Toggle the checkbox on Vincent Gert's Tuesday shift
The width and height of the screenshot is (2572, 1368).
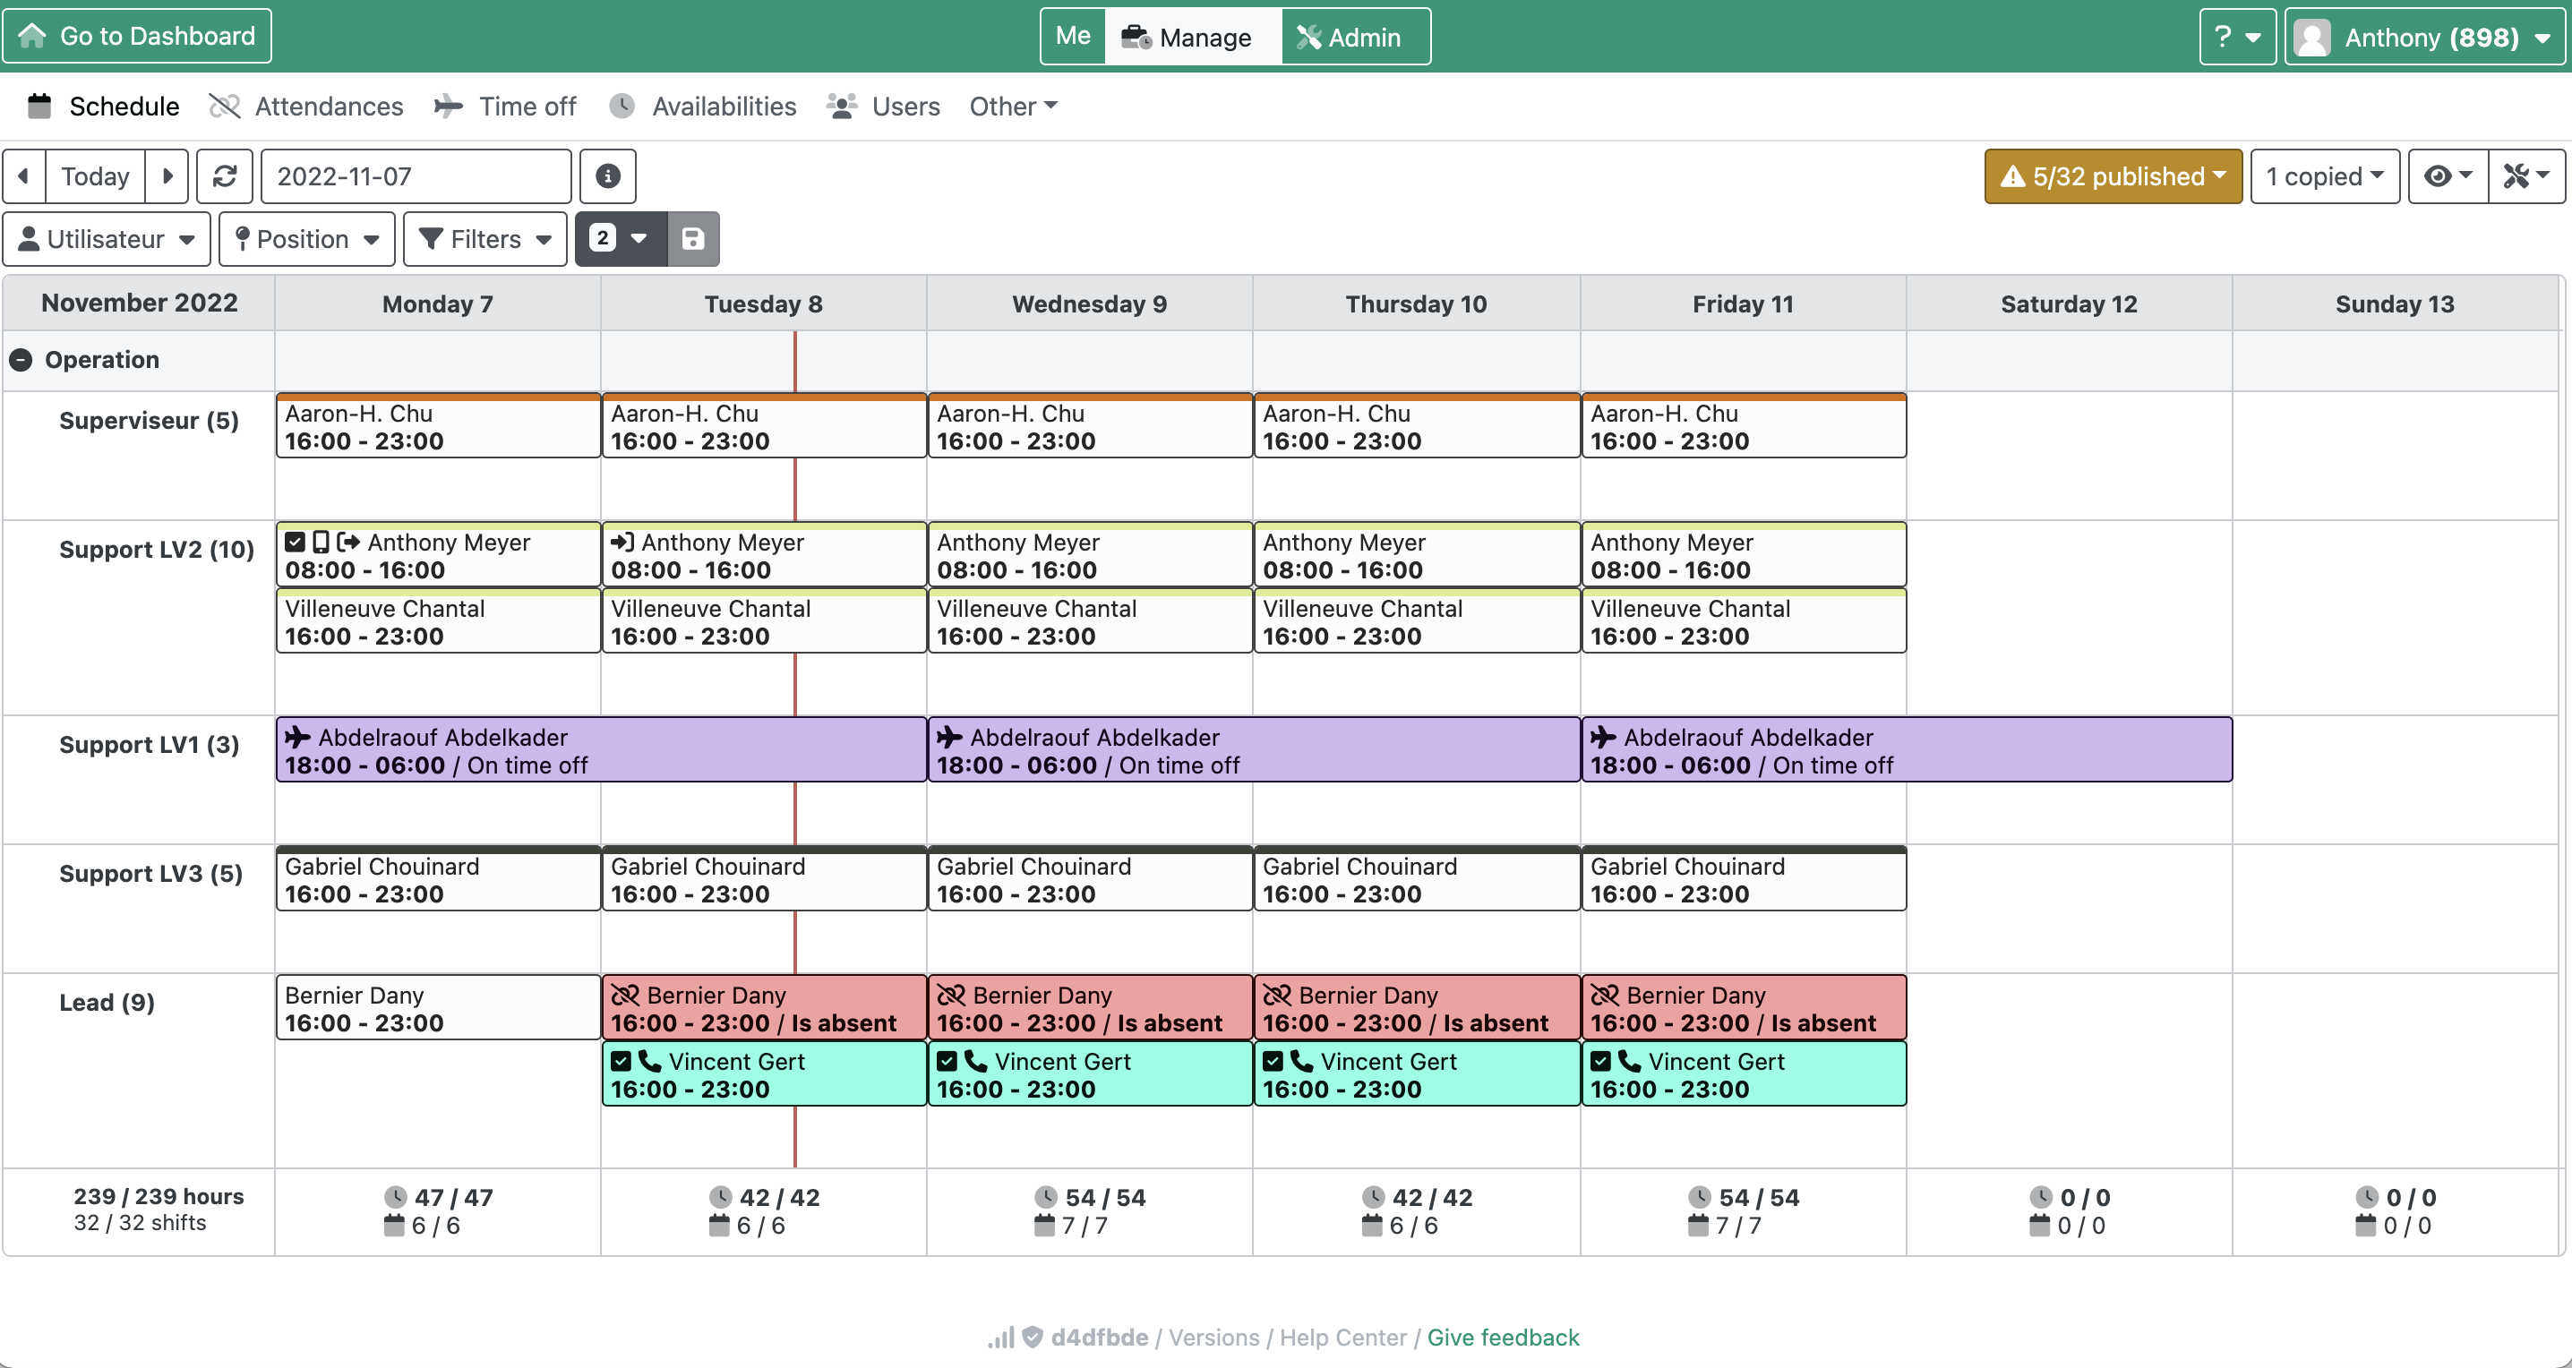click(x=621, y=1061)
